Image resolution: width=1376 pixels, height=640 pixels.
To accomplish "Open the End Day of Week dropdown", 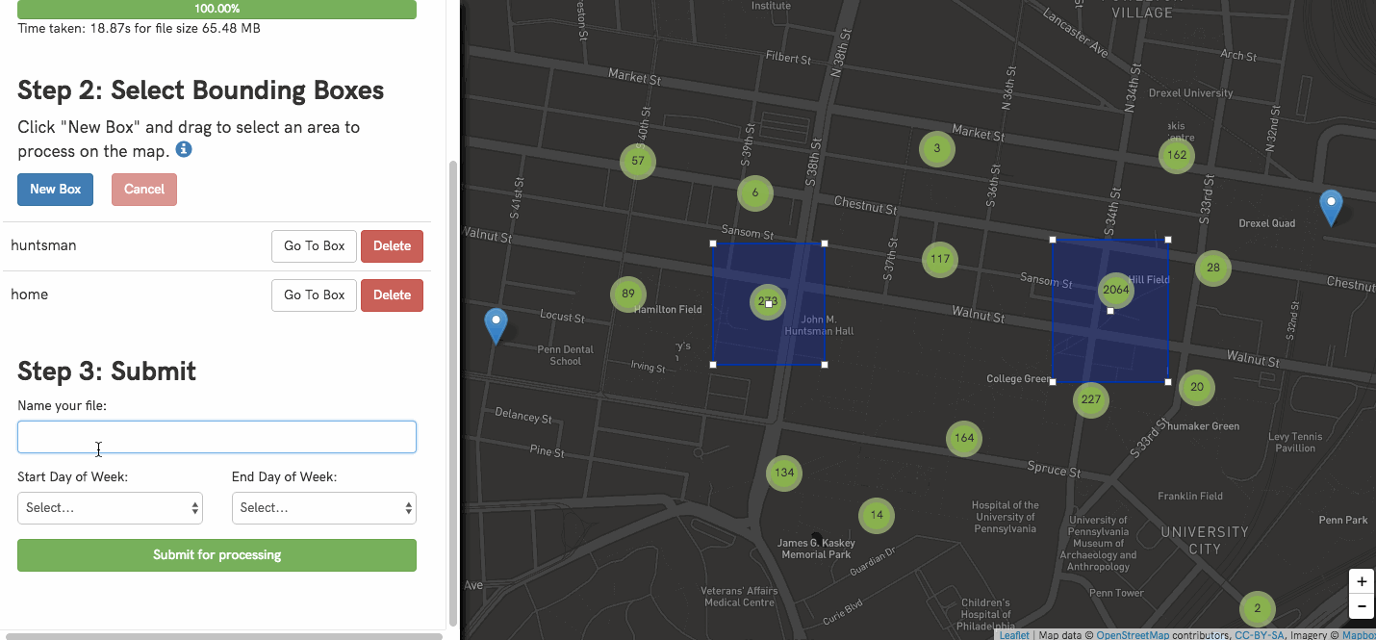I will pyautogui.click(x=324, y=508).
